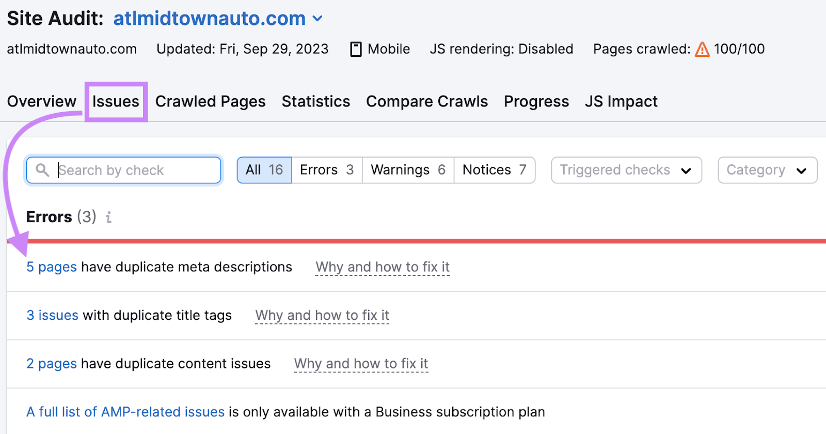Image resolution: width=826 pixels, height=434 pixels.
Task: Click the pages crawled warning triangle icon
Action: (x=702, y=50)
